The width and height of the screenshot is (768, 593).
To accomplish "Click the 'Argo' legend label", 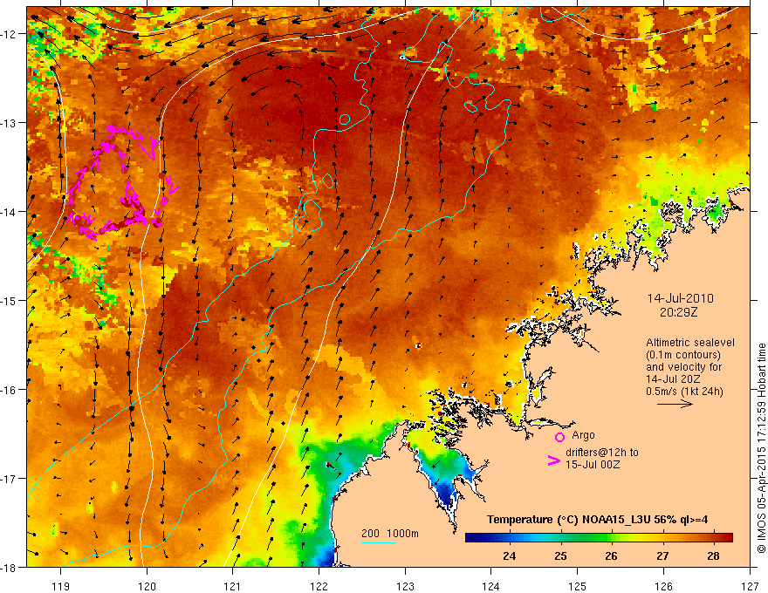I will pos(583,435).
